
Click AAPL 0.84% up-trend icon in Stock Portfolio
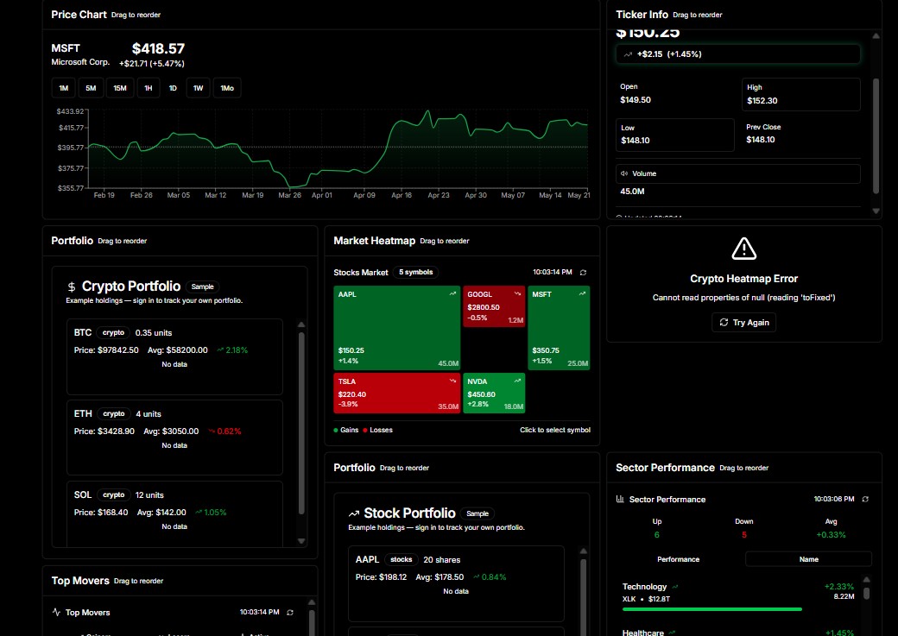pyautogui.click(x=476, y=577)
